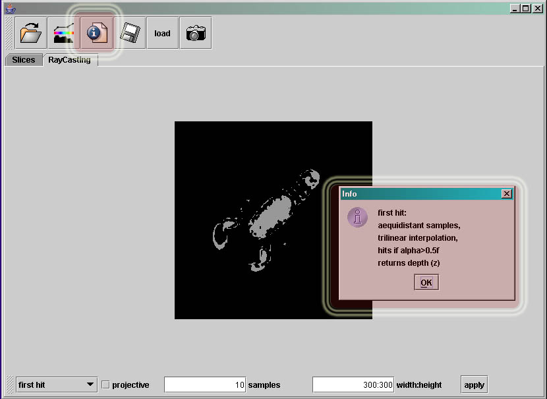Click the width:height input field
This screenshot has width=547, height=399.
coord(353,385)
